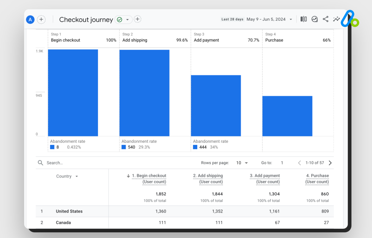Screen dimensions: 372x238
Task: Click the '1,161' Add payment cell
Action: tap(274, 211)
